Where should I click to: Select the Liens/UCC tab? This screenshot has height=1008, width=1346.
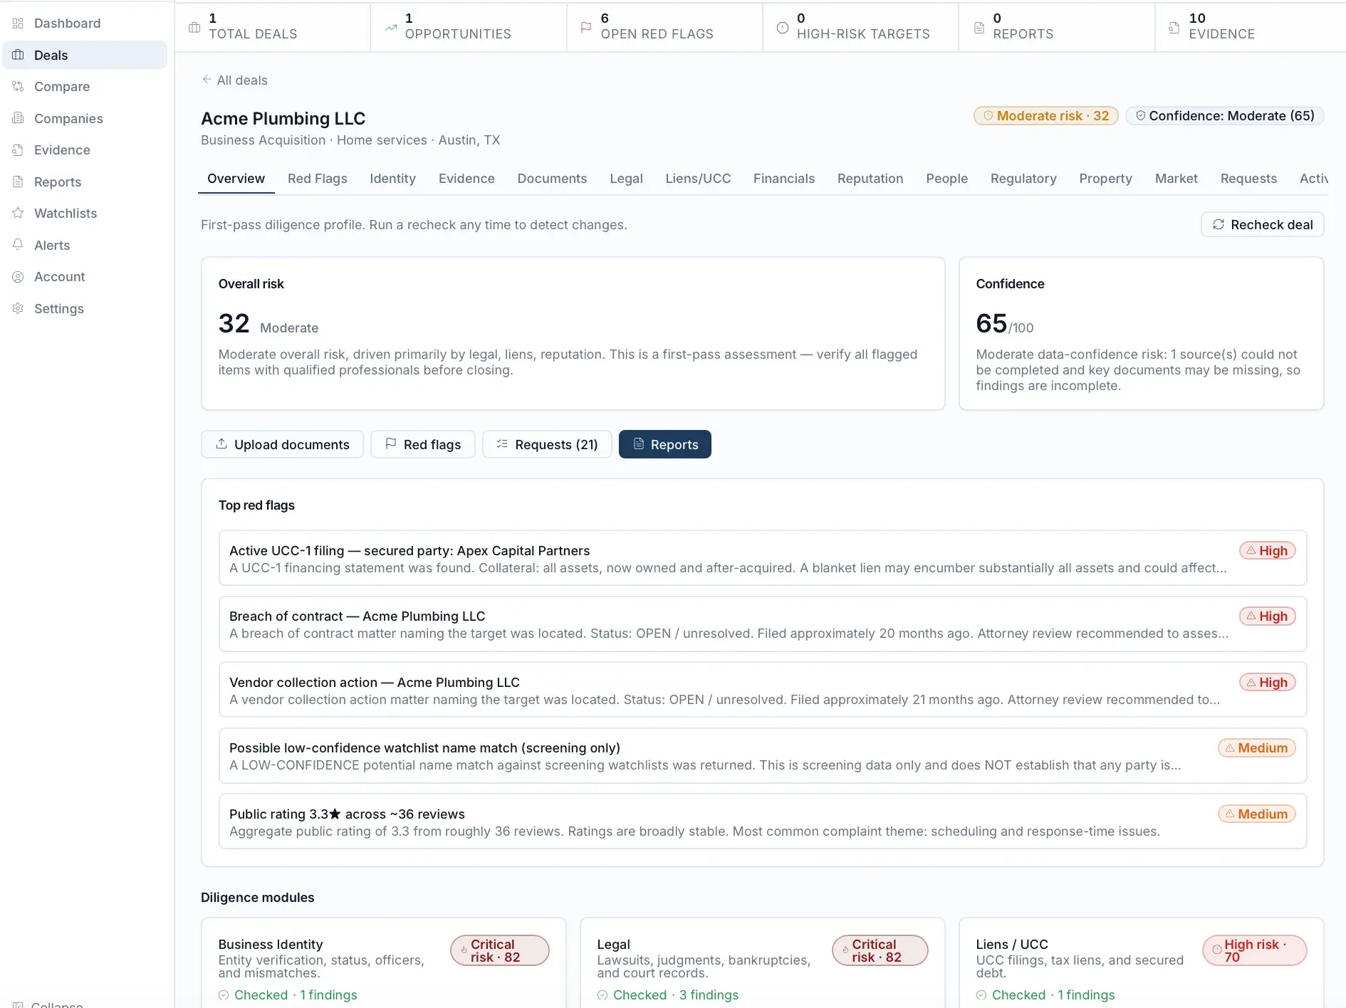click(698, 179)
